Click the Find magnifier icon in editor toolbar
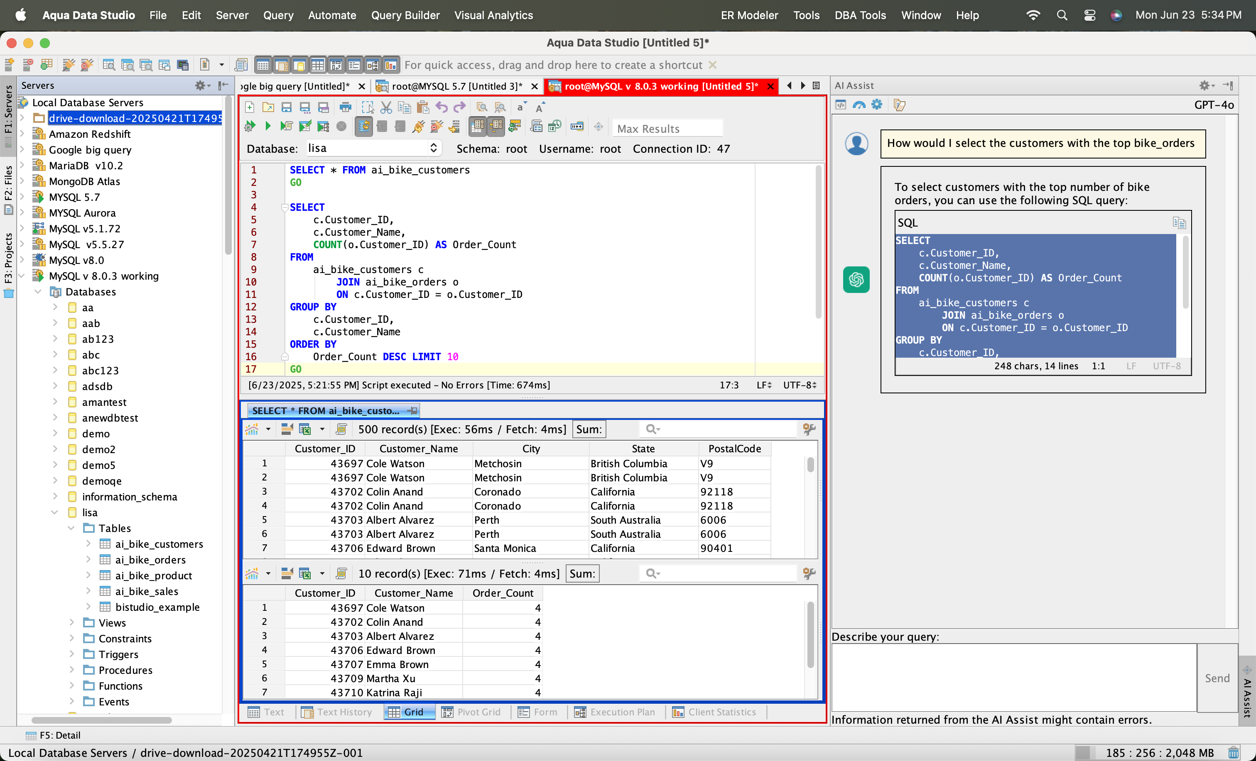The width and height of the screenshot is (1256, 761). [x=482, y=107]
